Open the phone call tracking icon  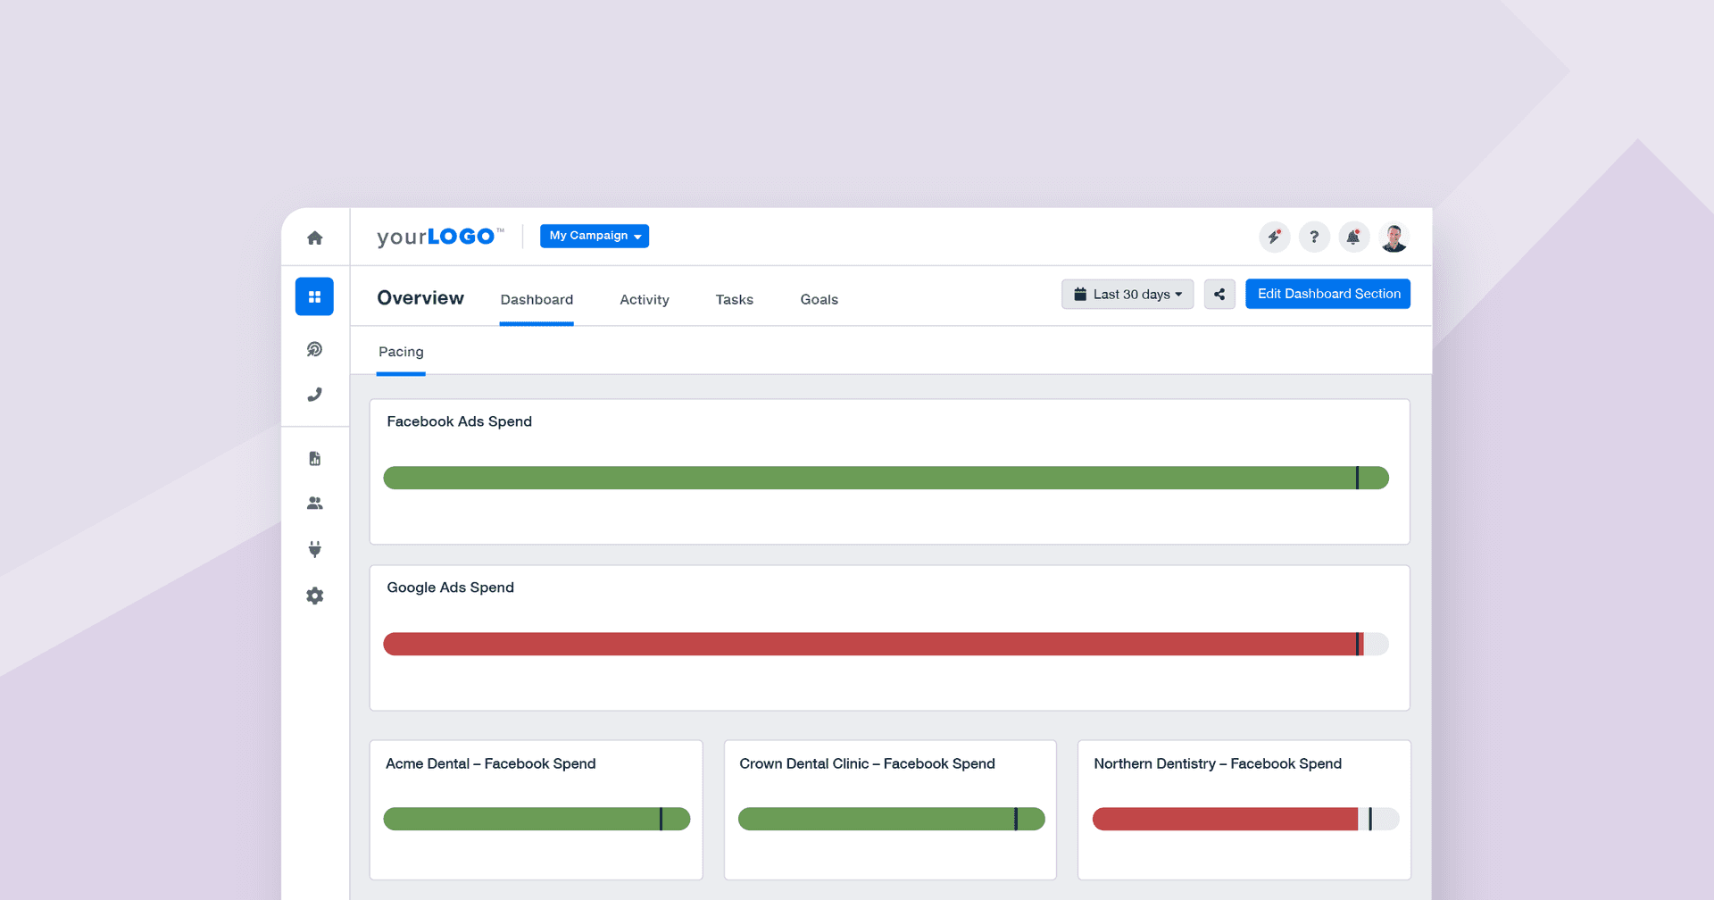point(314,395)
